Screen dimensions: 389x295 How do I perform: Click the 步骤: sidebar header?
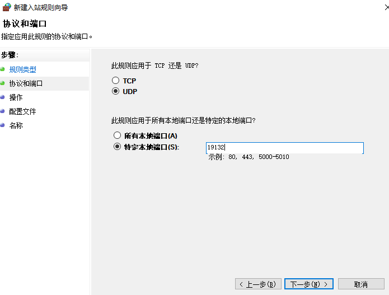[x=10, y=55]
